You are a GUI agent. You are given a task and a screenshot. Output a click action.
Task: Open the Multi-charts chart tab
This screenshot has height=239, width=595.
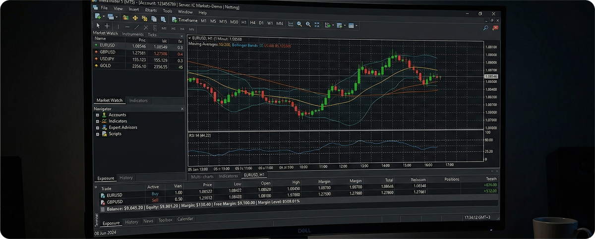[202, 176]
